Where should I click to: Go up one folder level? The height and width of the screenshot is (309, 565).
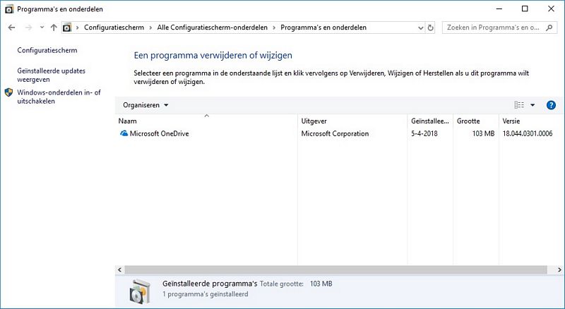(54, 28)
